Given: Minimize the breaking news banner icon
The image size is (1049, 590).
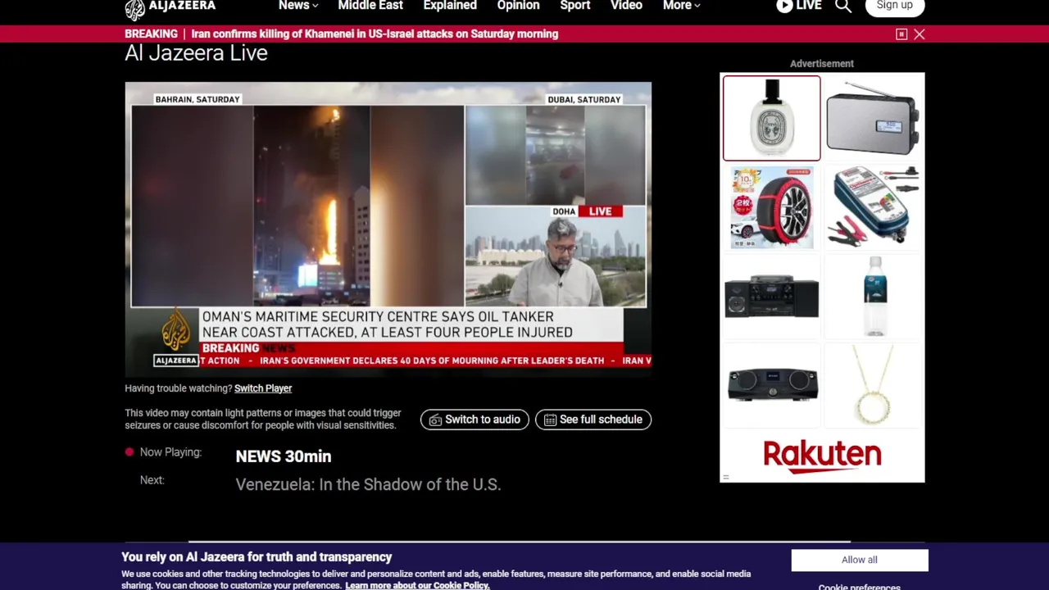Looking at the screenshot, I should pos(901,34).
